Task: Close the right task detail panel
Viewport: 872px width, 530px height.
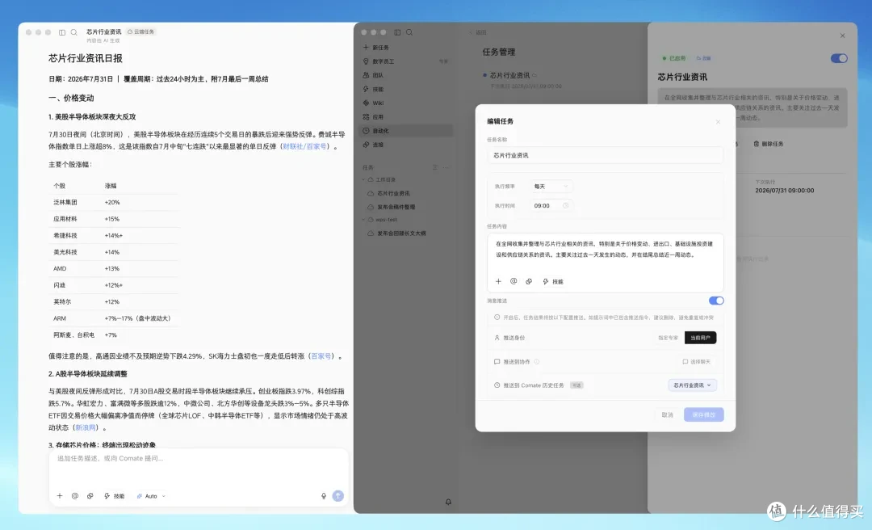Action: tap(842, 36)
